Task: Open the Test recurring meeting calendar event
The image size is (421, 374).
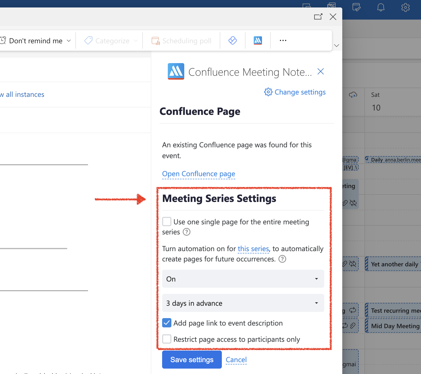Action: point(393,310)
